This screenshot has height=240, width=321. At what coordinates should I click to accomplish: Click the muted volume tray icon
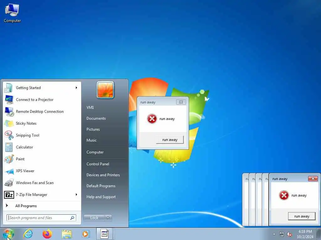[289, 234]
